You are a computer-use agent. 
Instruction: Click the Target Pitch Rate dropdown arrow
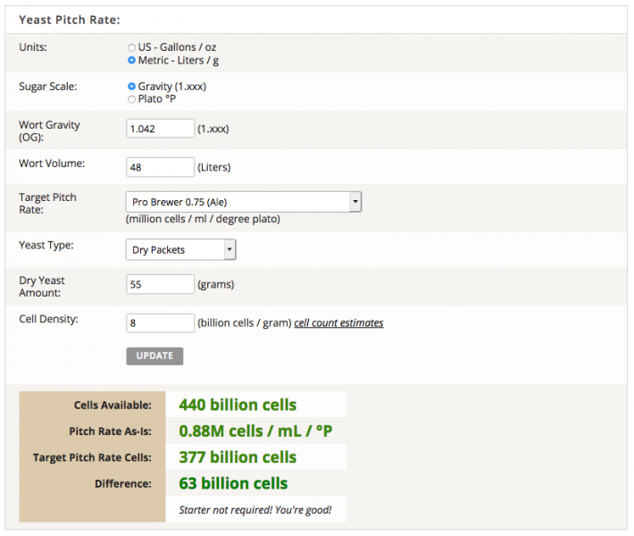pos(355,202)
